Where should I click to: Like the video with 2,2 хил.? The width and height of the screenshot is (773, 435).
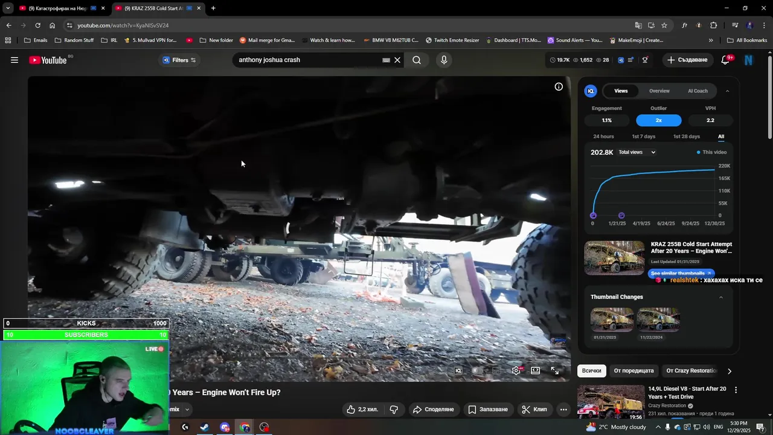point(362,409)
